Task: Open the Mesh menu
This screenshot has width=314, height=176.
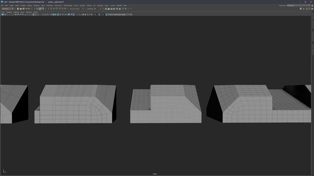Action: (x=43, y=5)
